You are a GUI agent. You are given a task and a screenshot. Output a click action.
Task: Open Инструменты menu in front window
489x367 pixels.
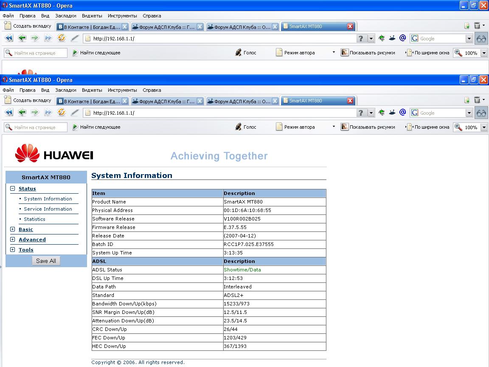(x=122, y=90)
